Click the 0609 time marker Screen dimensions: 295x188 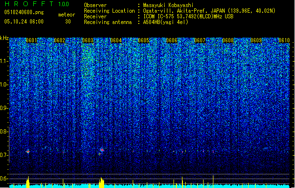pyautogui.click(x=256, y=40)
